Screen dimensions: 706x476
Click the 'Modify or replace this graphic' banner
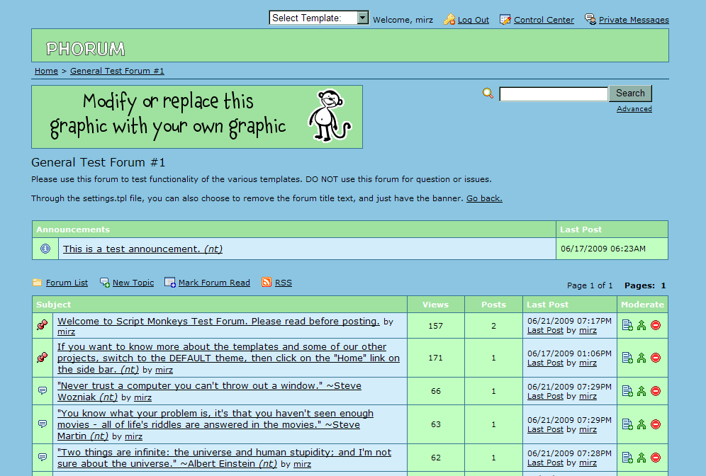coord(197,117)
